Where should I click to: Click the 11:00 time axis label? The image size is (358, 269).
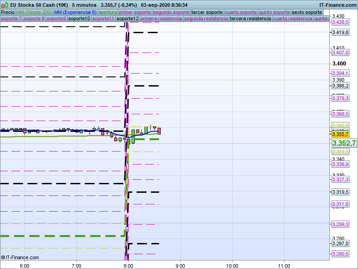284,266
